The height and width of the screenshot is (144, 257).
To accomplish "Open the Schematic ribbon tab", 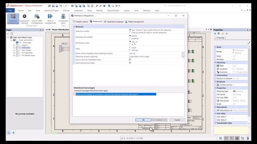I will point(78,10).
